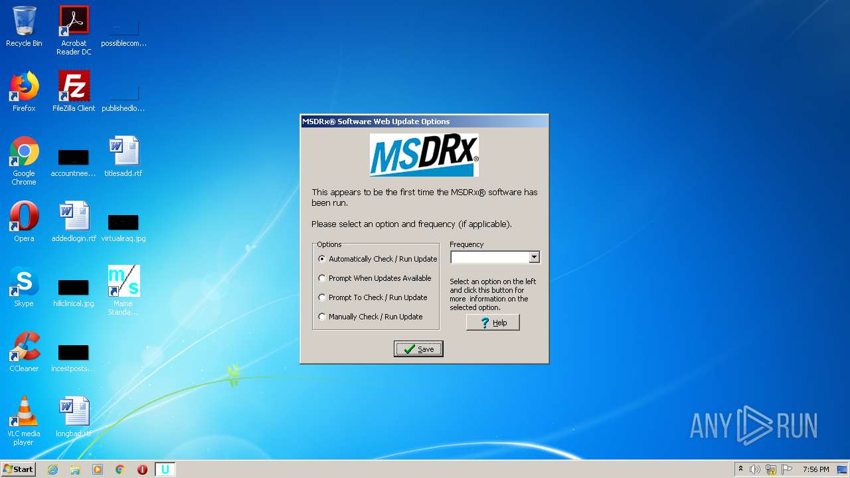Screen dimensions: 850x478
Task: Launch the Firefox desktop shortcut
Action: click(24, 92)
